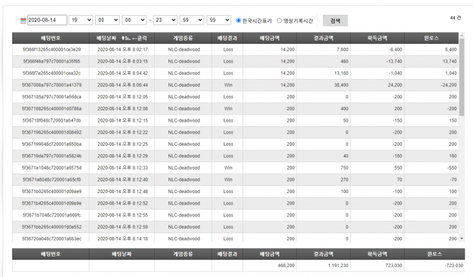Click the 게임종류 column header in top table
The image size is (473, 277).
tap(183, 38)
